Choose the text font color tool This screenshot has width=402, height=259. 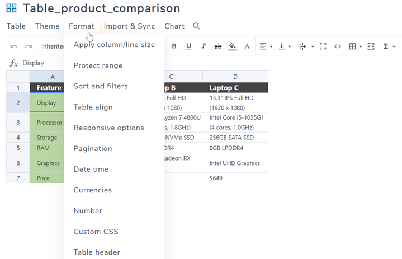pyautogui.click(x=247, y=46)
